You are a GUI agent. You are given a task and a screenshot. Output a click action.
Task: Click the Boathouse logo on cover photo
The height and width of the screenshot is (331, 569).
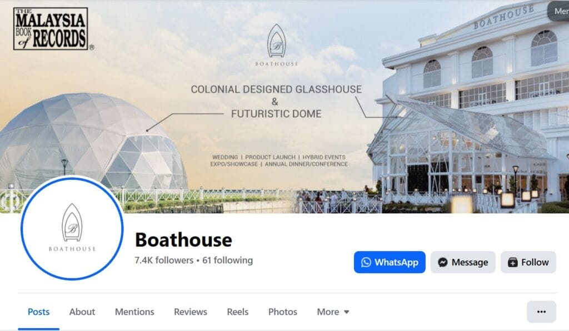tap(277, 45)
